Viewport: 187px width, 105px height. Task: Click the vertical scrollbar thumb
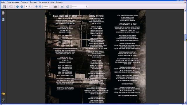tap(185, 38)
